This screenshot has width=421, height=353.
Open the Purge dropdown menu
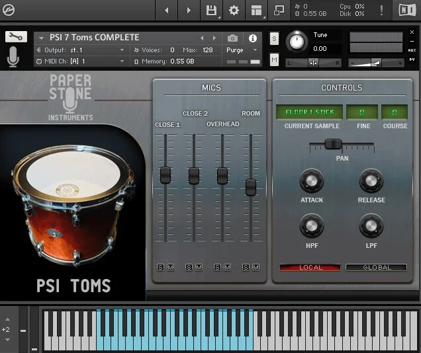click(242, 50)
